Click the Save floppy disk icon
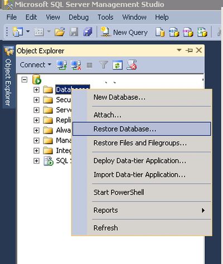The width and height of the screenshot is (223, 264). (74, 32)
